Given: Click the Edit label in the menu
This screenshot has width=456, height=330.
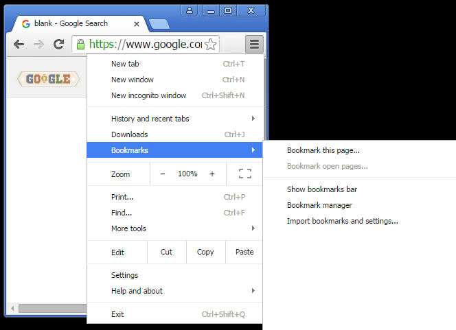Looking at the screenshot, I should point(117,252).
